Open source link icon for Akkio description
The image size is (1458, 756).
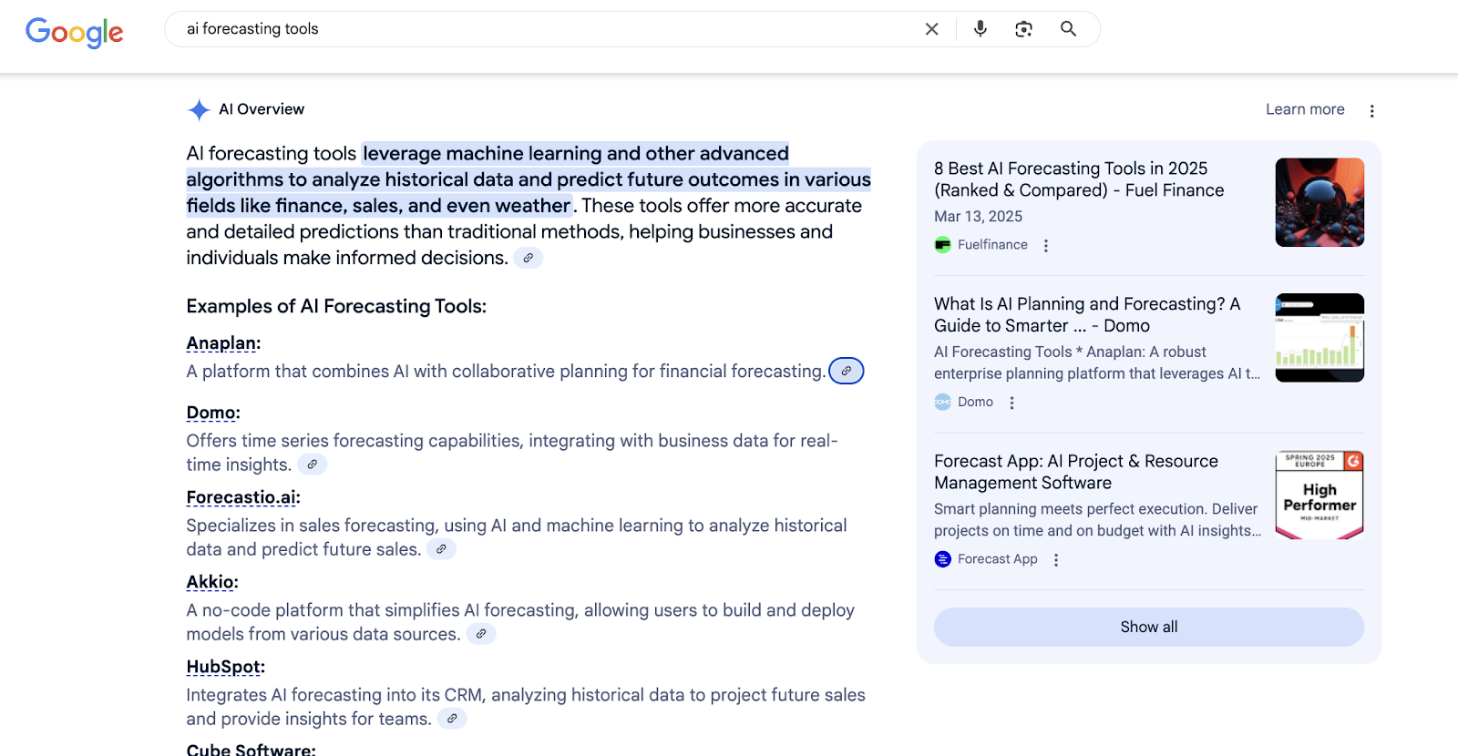[481, 634]
